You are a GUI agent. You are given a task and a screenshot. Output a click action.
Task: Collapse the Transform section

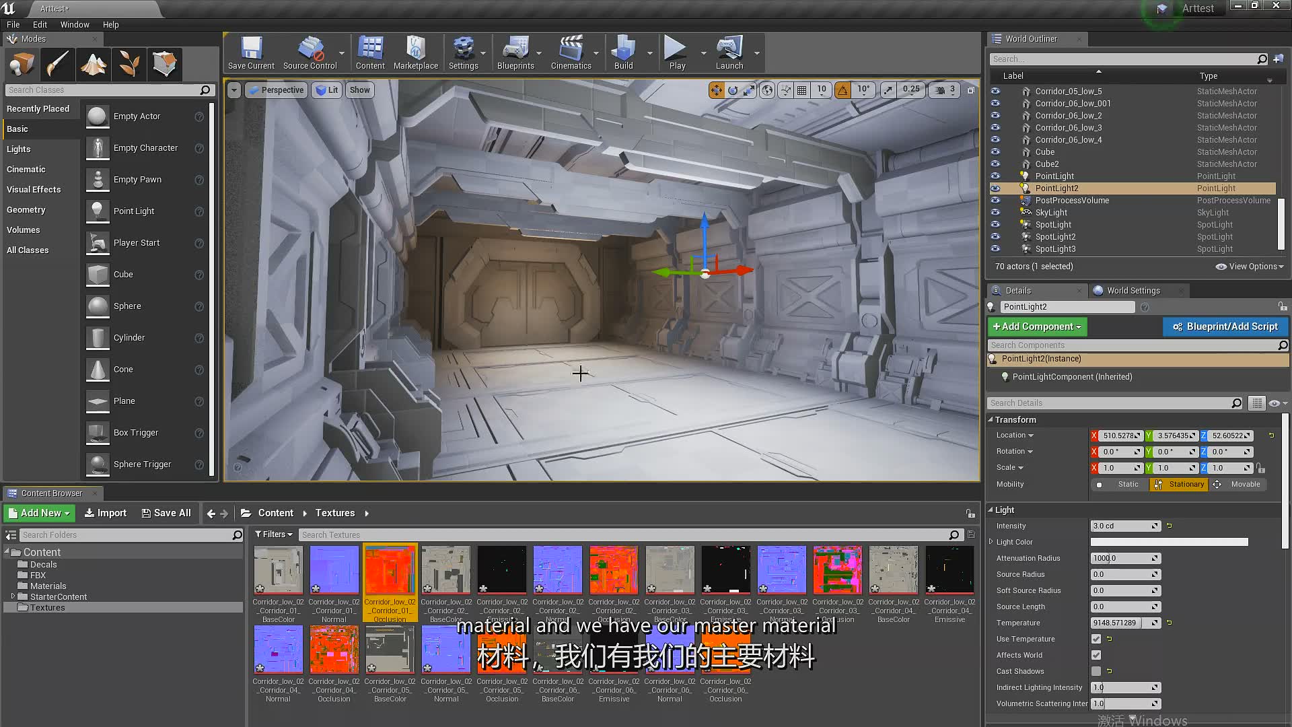[x=991, y=419]
